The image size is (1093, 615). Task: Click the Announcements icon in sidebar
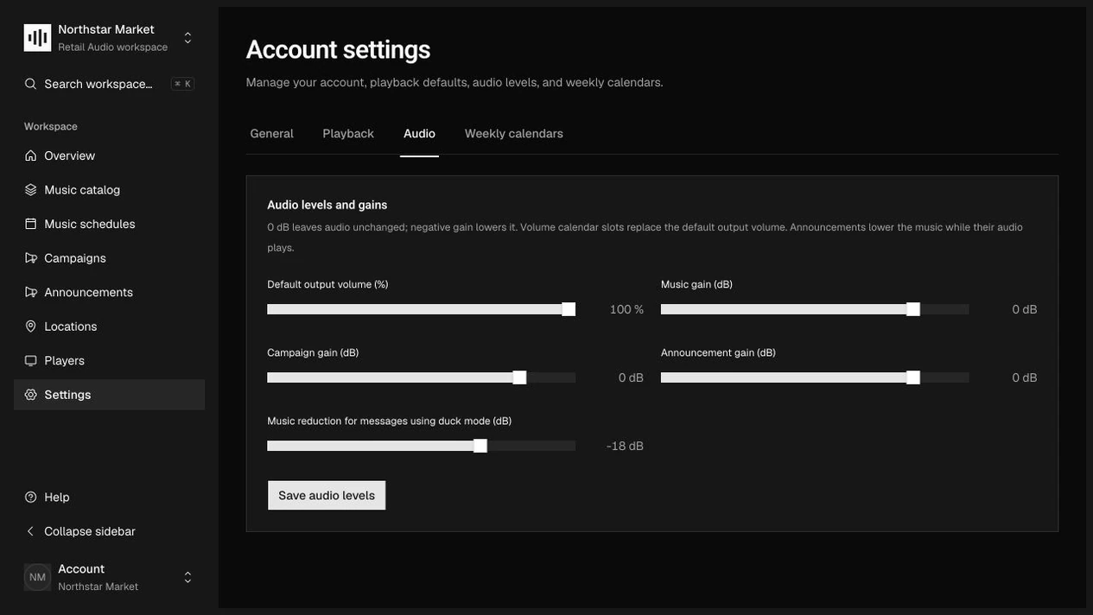[31, 292]
